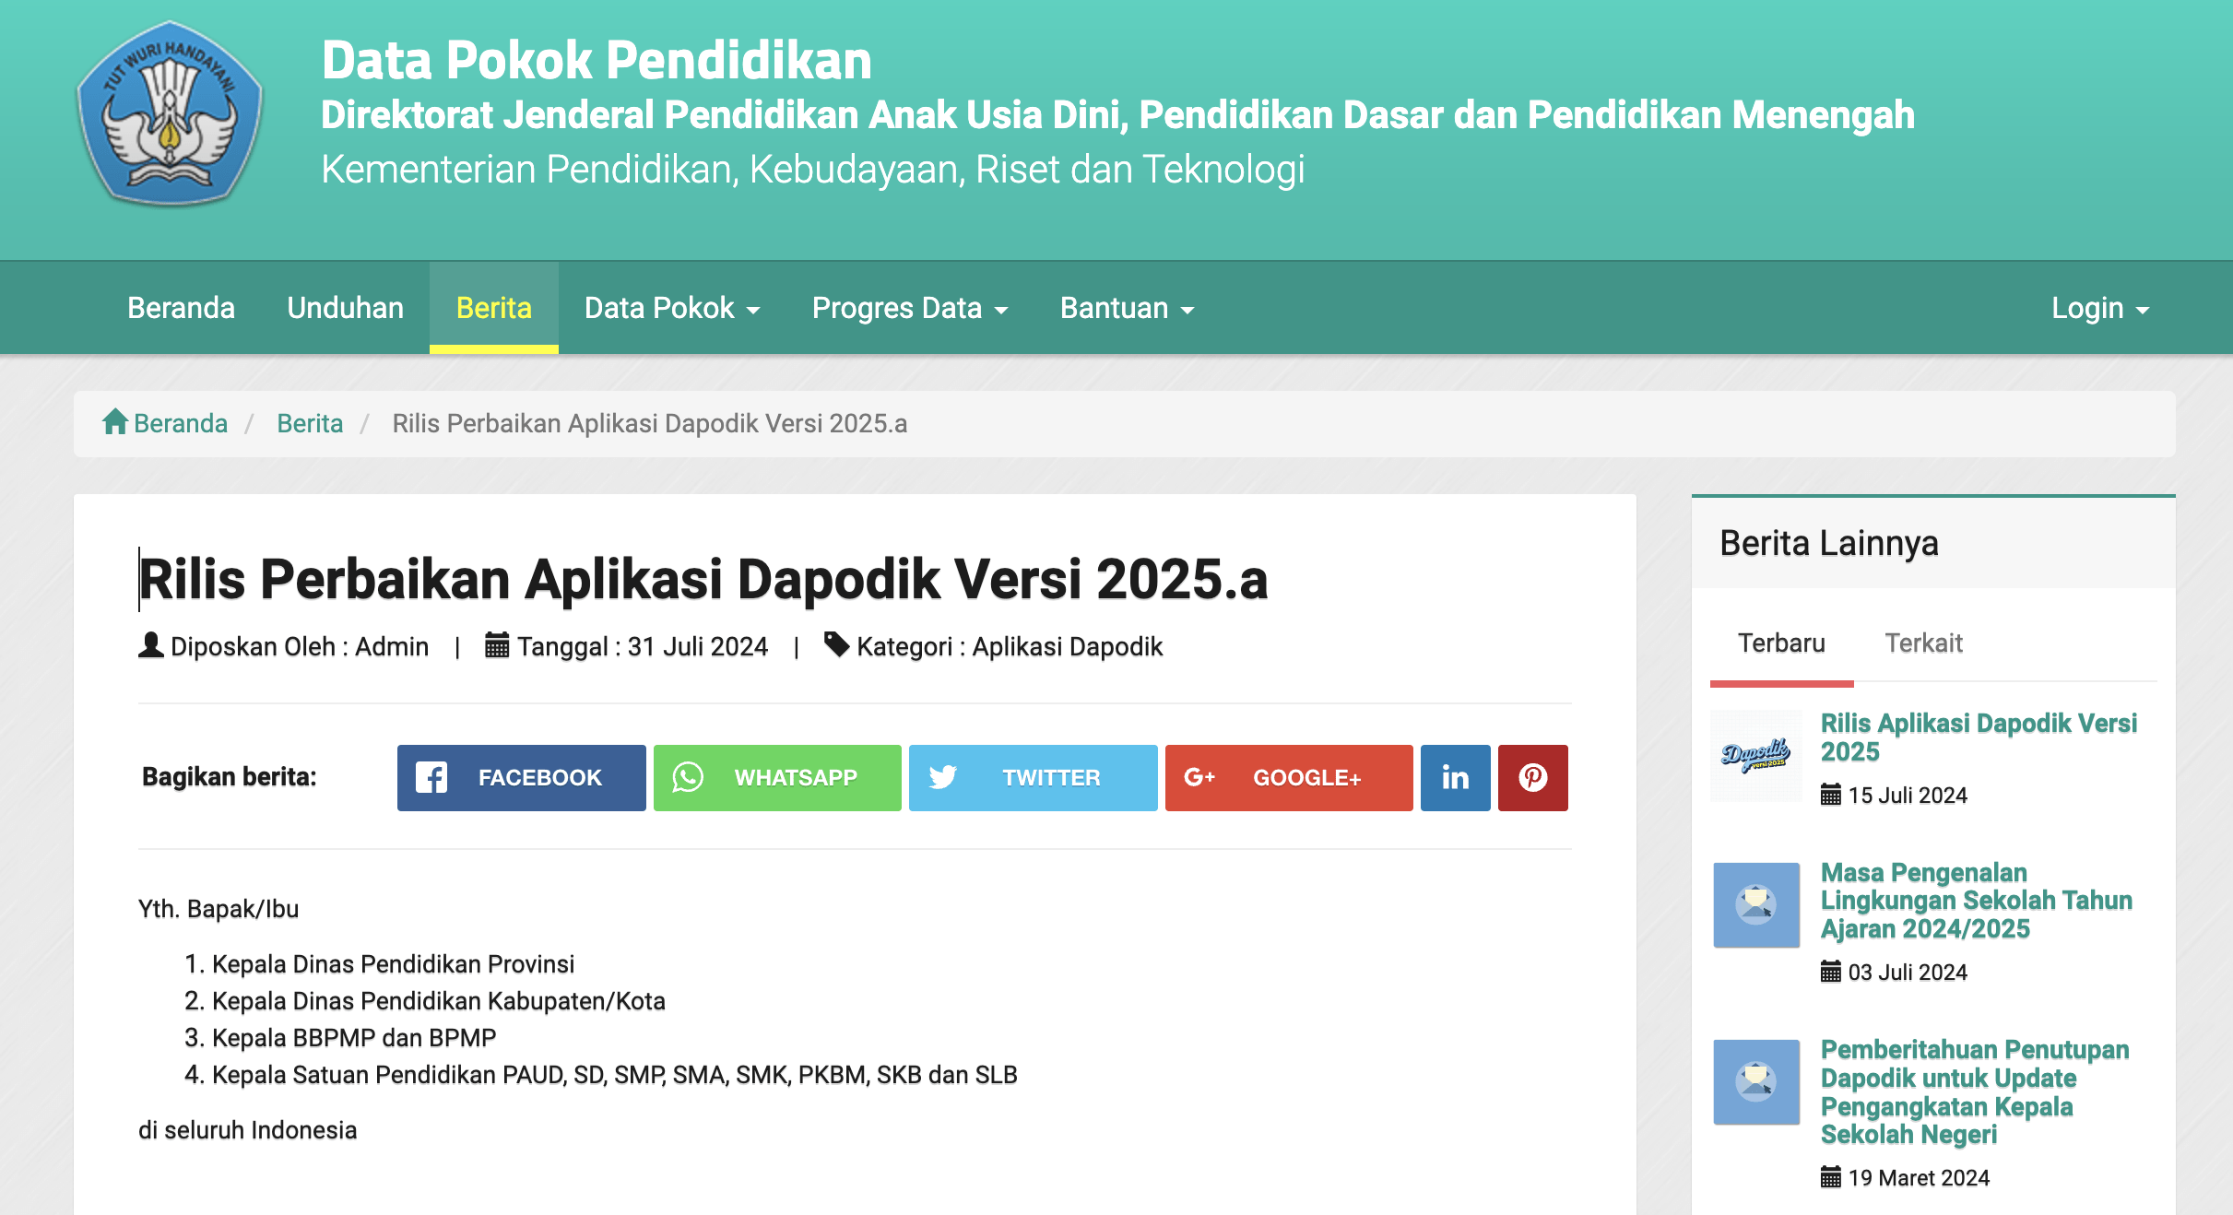Share article on Pinterest
Image resolution: width=2233 pixels, height=1215 pixels.
(x=1533, y=778)
